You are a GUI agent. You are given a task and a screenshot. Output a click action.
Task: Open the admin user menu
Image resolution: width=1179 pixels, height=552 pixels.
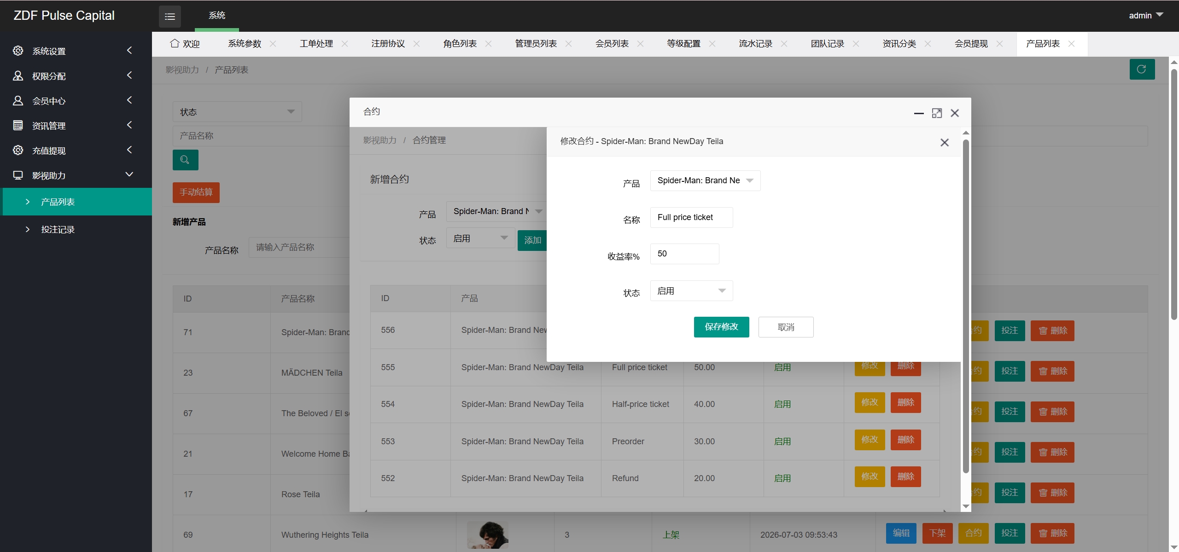click(x=1145, y=16)
